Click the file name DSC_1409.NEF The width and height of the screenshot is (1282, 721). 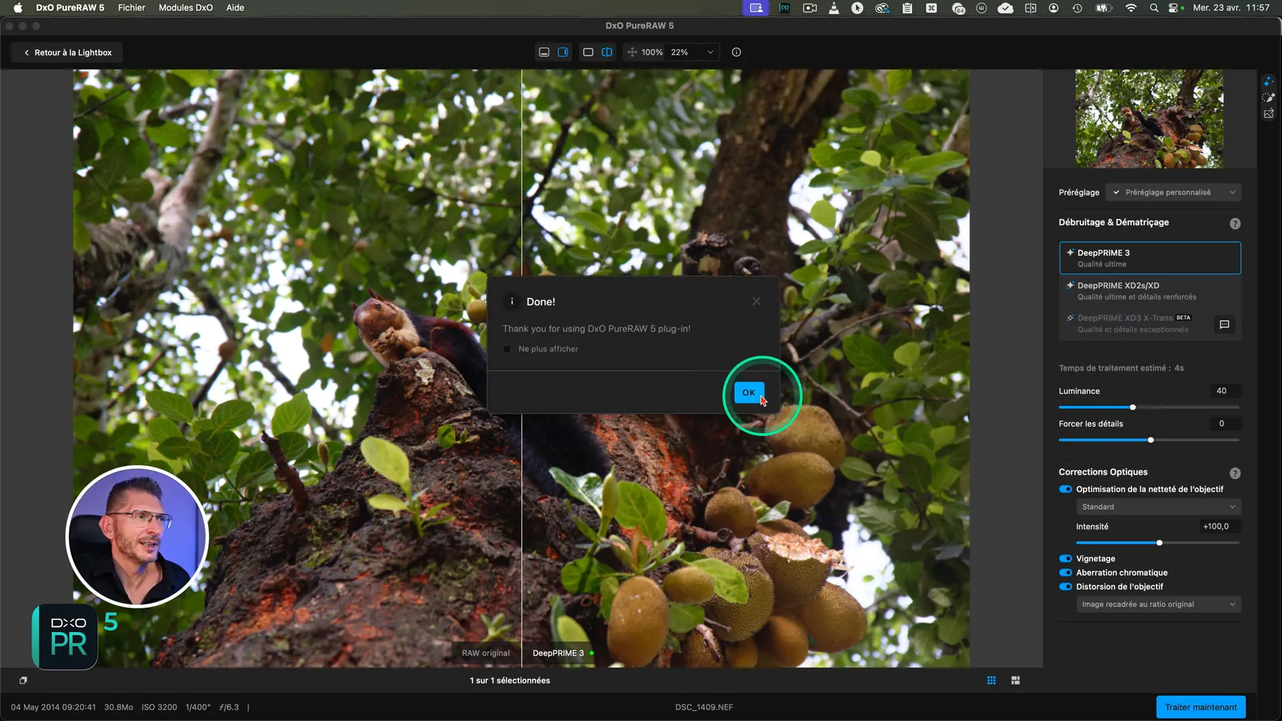pyautogui.click(x=704, y=707)
